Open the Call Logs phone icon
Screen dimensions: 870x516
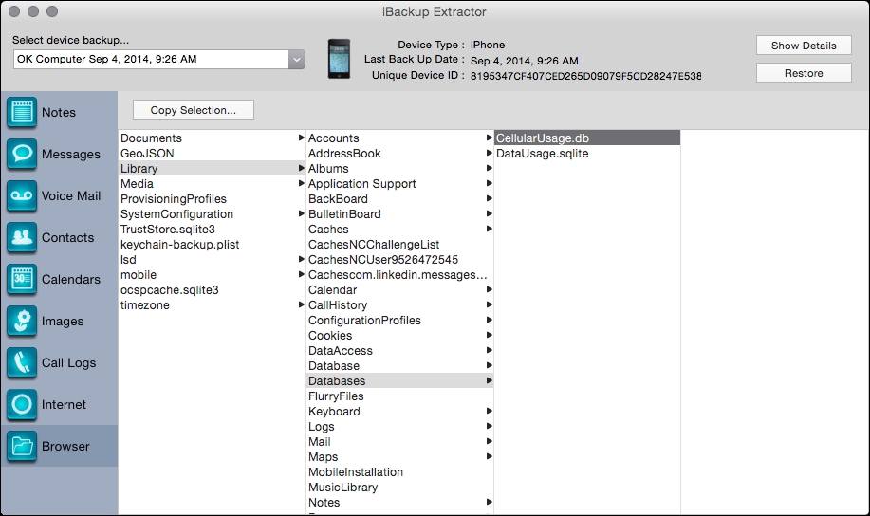(22, 363)
